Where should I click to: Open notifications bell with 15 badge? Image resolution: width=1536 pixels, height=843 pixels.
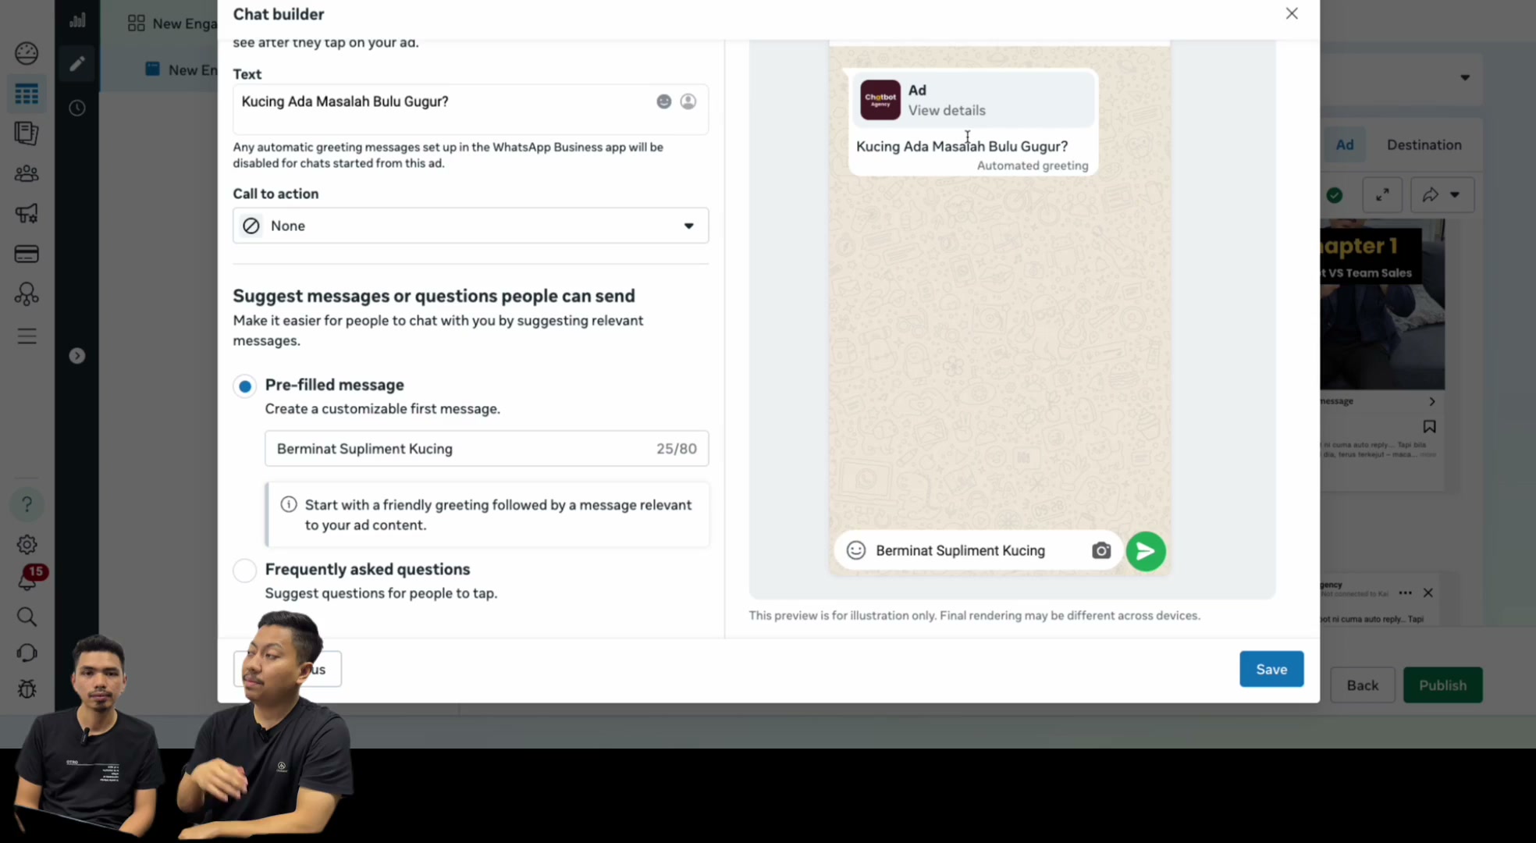tap(30, 578)
